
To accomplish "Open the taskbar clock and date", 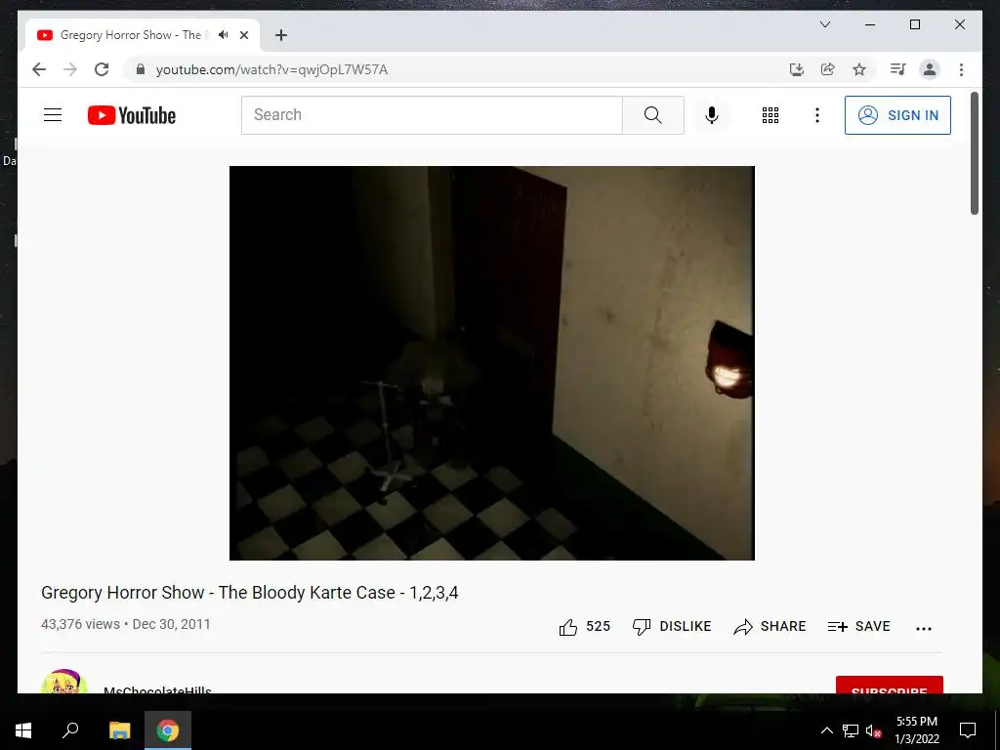I will [916, 730].
